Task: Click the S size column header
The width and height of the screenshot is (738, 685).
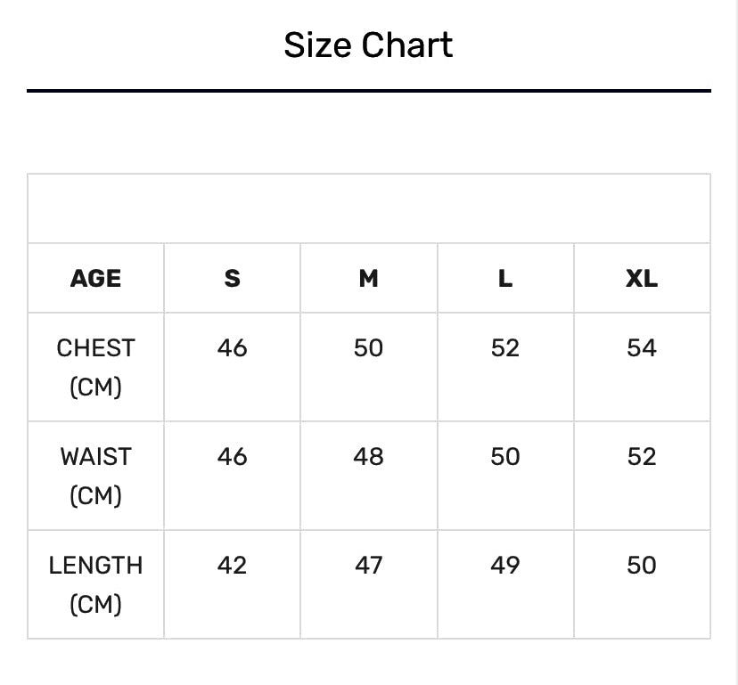Action: pyautogui.click(x=232, y=279)
